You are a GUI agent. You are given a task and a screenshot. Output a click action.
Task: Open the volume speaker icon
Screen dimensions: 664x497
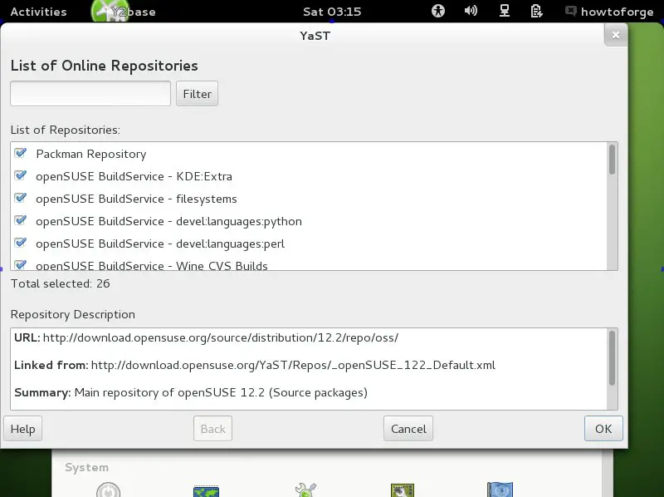(x=471, y=11)
